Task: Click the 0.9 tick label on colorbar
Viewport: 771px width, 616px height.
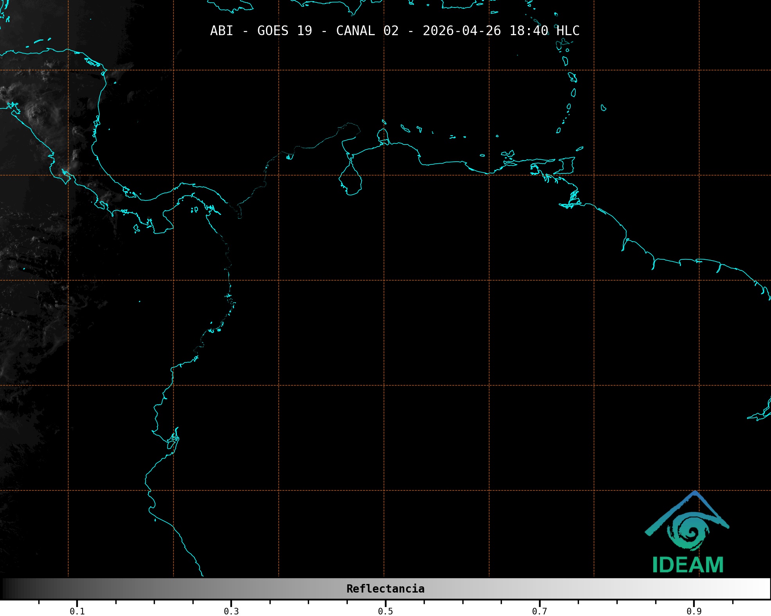Action: (694, 611)
